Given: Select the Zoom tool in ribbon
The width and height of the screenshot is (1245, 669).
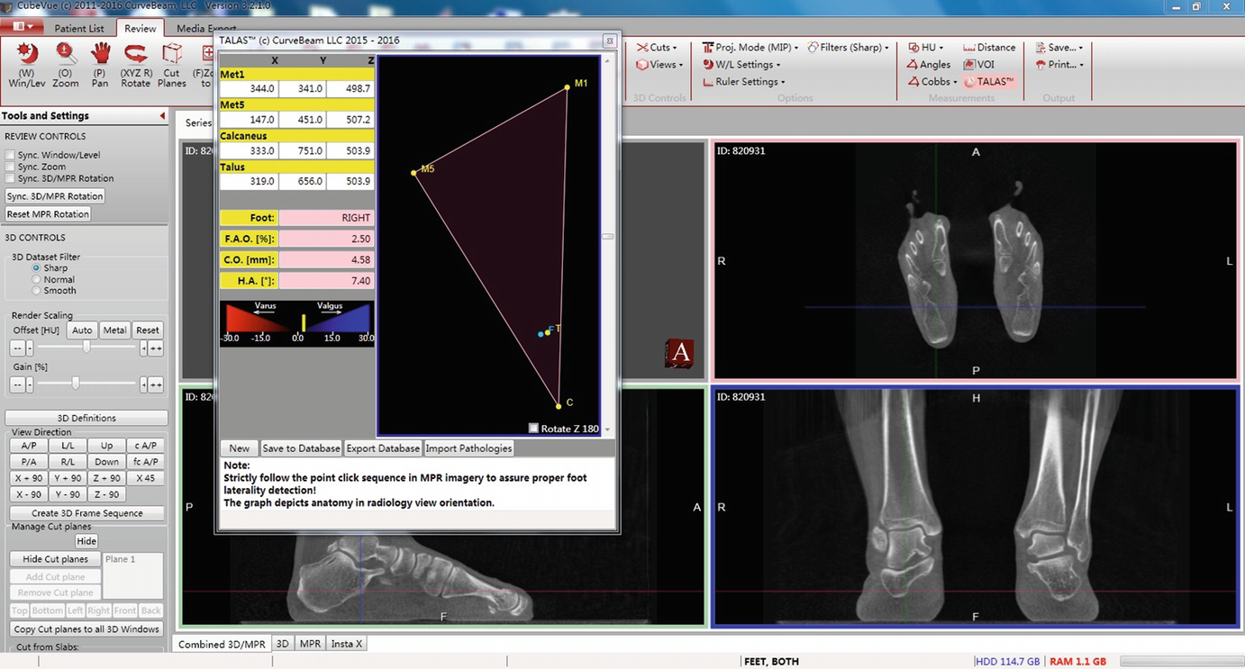Looking at the screenshot, I should tap(65, 64).
